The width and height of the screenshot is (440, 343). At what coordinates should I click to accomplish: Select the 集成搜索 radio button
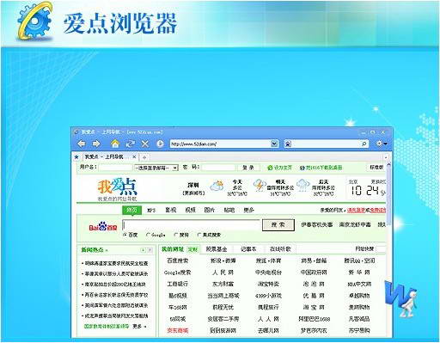coord(199,235)
